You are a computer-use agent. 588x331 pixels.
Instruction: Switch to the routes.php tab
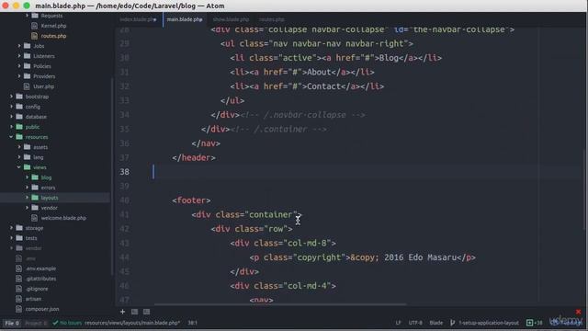272,19
